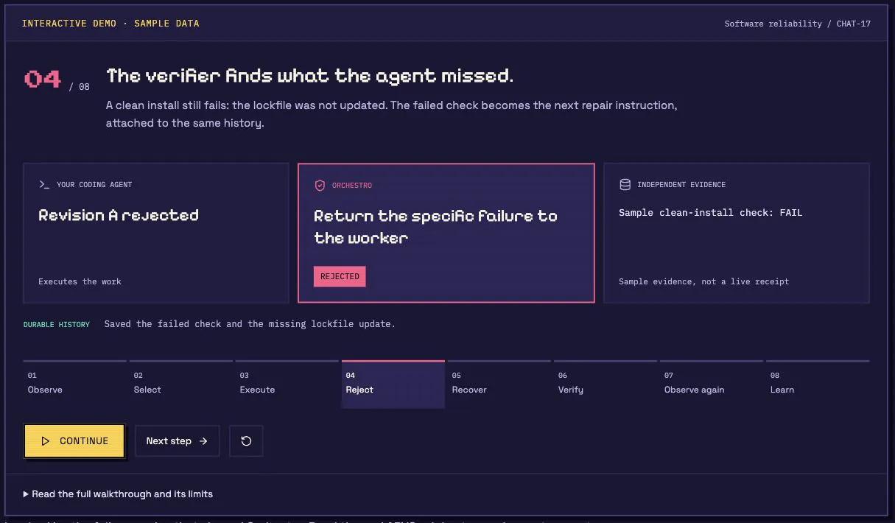Viewport: 895px width, 523px height.
Task: Skip to step 08 Learn
Action: tap(818, 384)
